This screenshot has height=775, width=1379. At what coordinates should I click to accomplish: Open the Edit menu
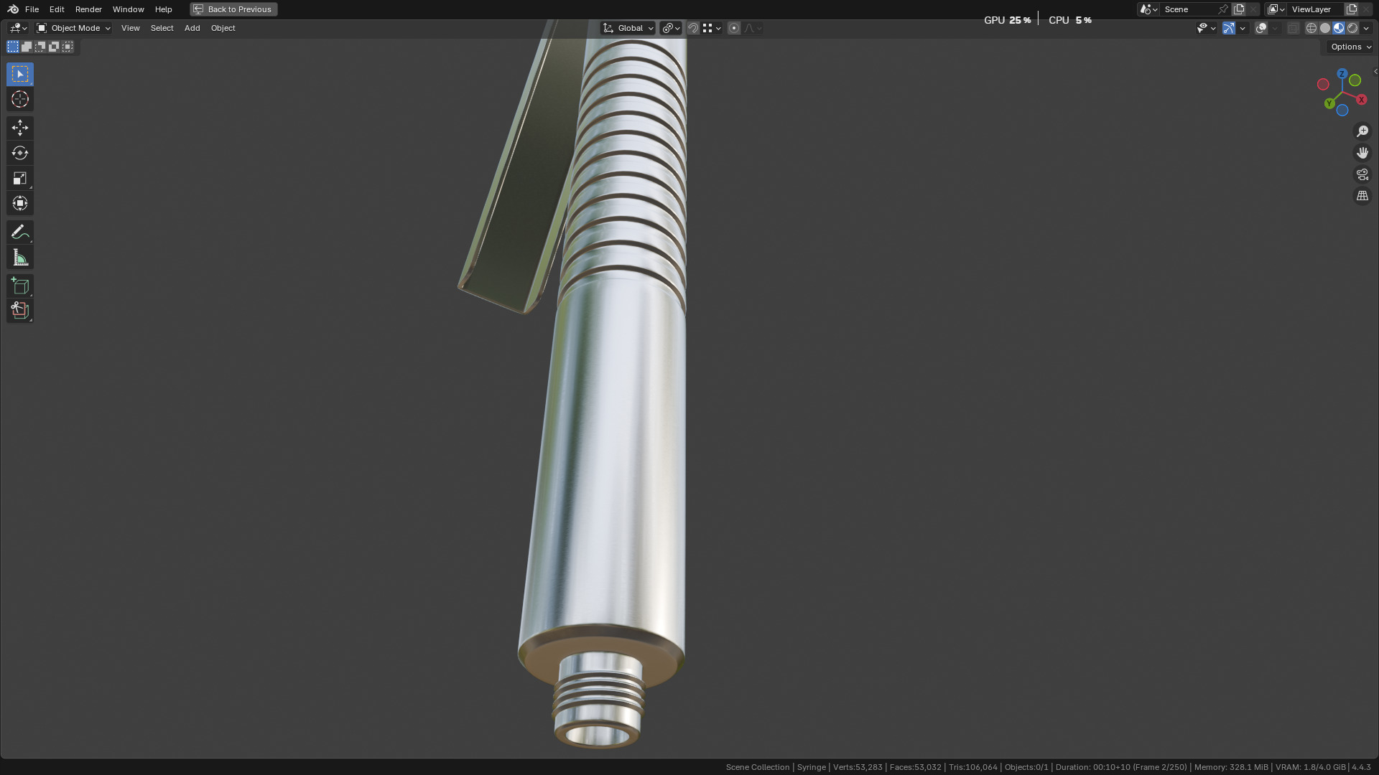[x=57, y=9]
